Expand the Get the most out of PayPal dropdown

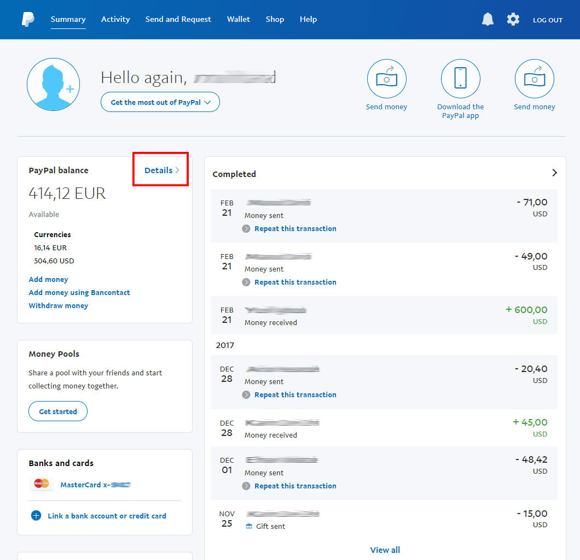tap(160, 102)
